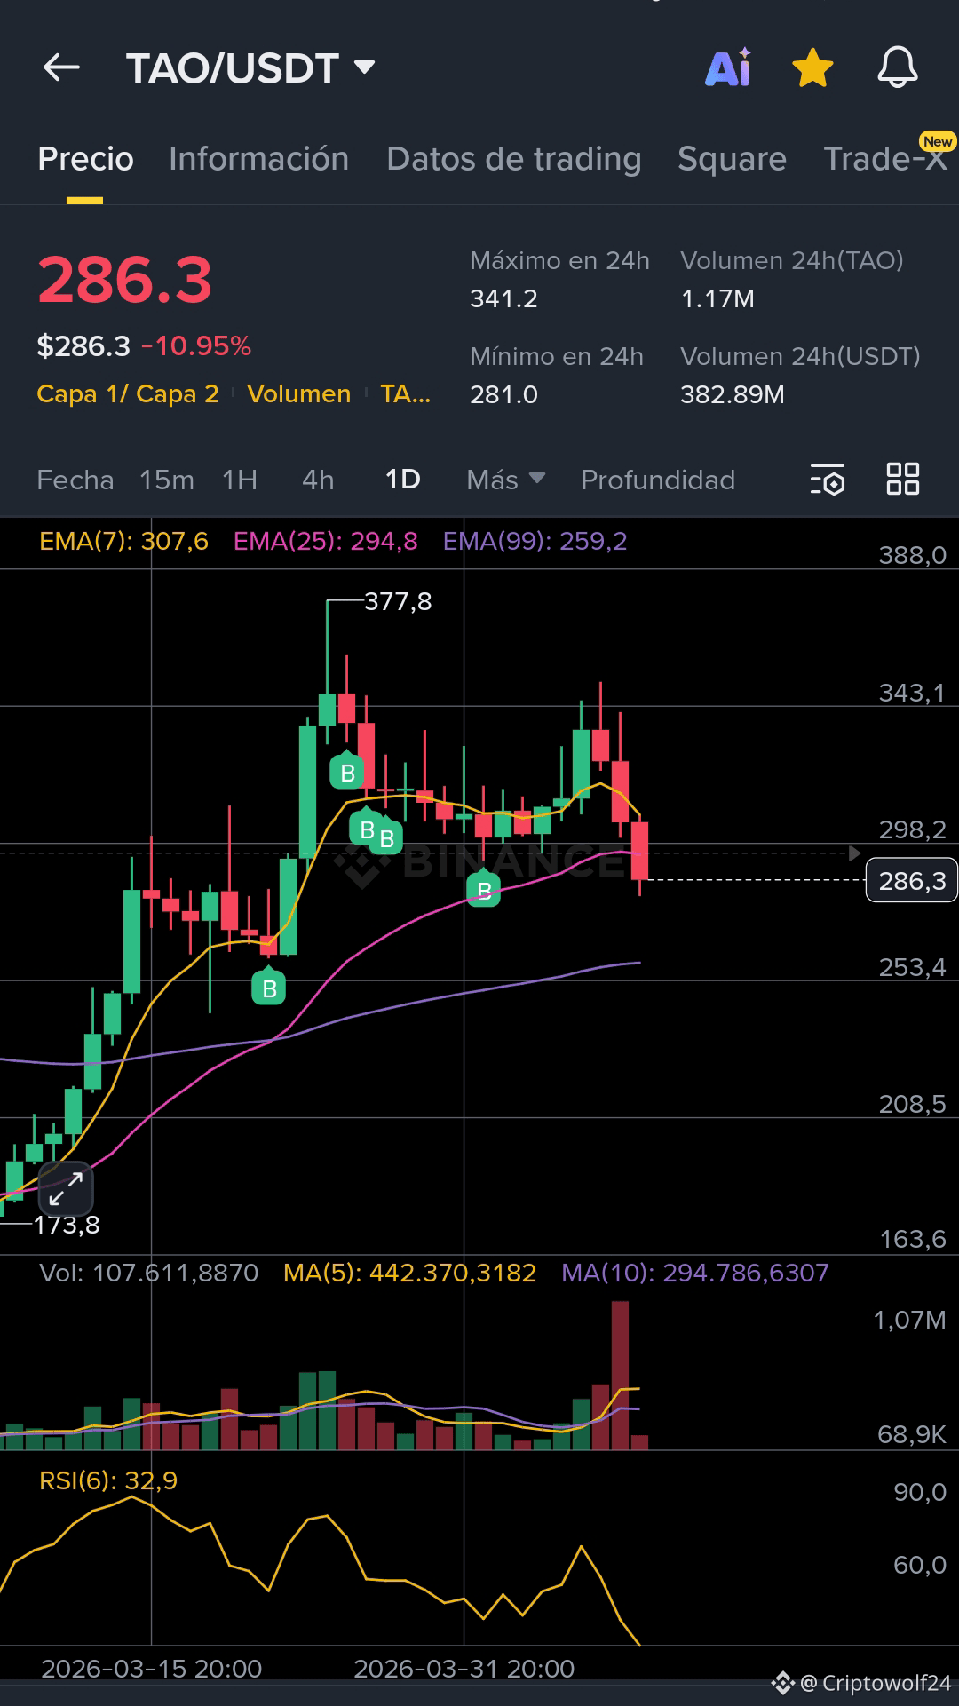Tap the current price tag 286,3
This screenshot has height=1706, width=959.
pyautogui.click(x=912, y=880)
